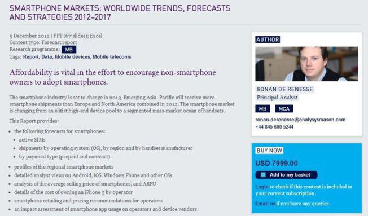Click the 'Content type: Forecast report' line
Image resolution: width=368 pixels, height=216 pixels.
pyautogui.click(x=43, y=42)
